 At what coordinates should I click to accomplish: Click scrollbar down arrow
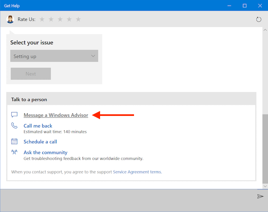[265, 186]
